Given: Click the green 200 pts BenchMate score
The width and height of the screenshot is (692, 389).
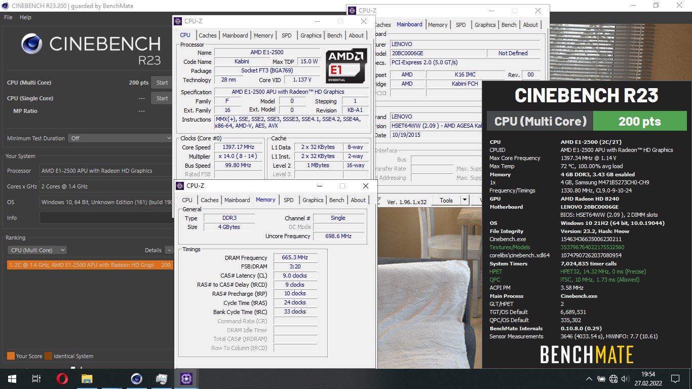Looking at the screenshot, I should (x=640, y=121).
